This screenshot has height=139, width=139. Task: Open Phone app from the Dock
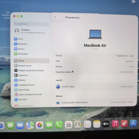tap(59, 125)
